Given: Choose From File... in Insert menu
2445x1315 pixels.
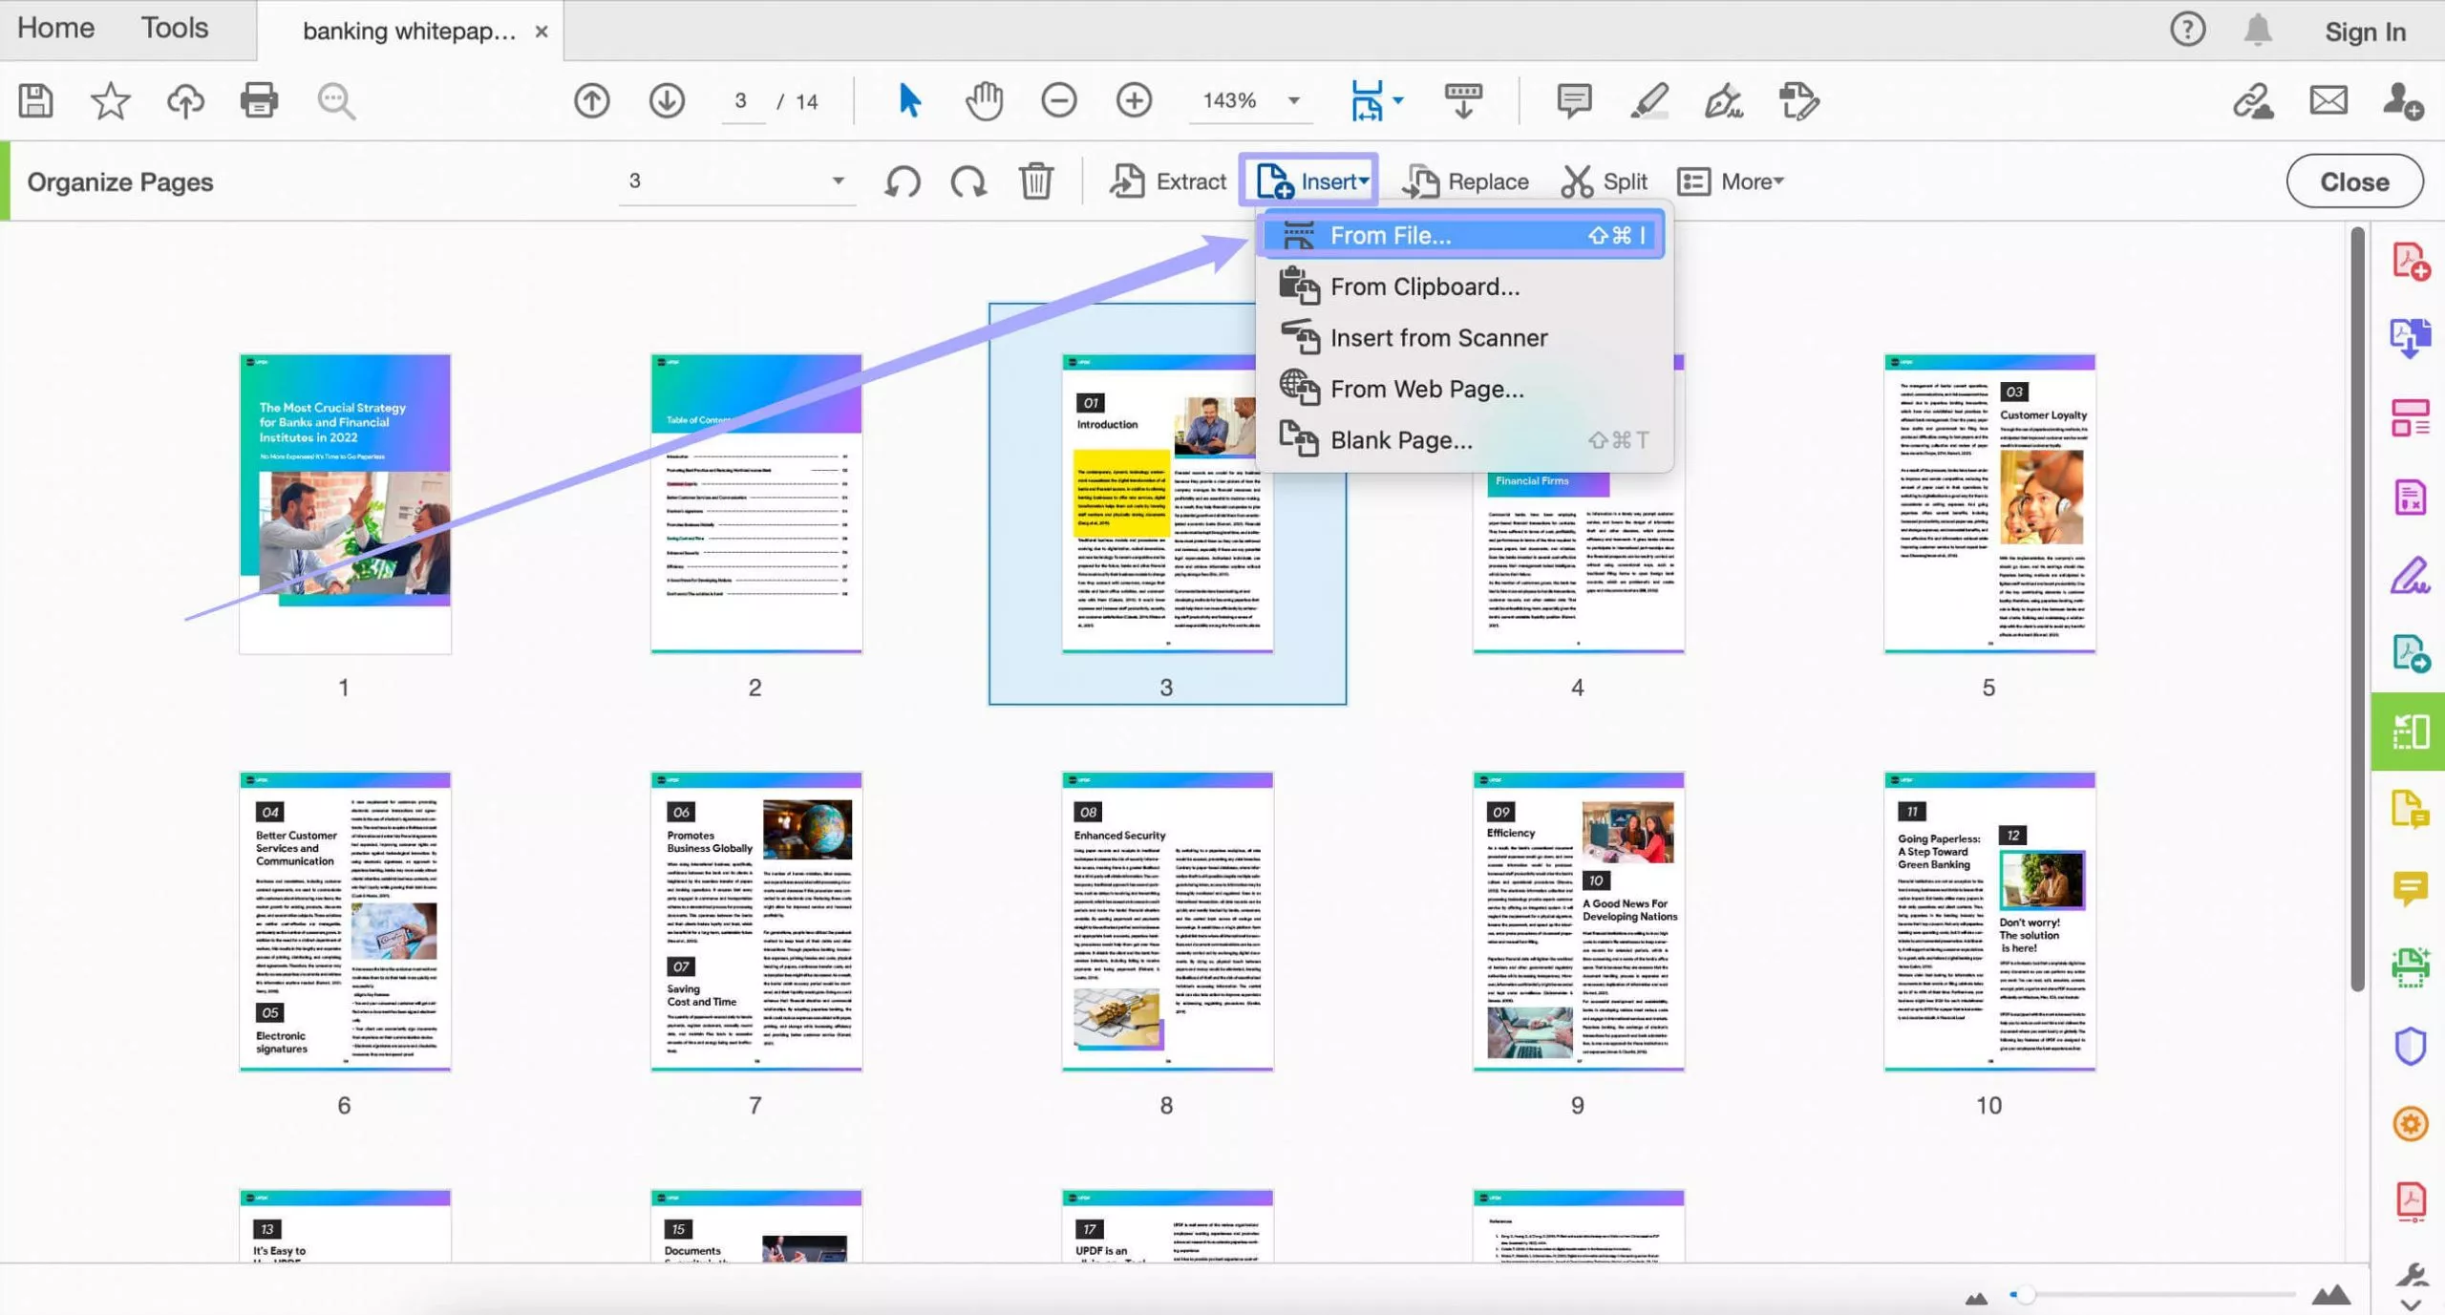Looking at the screenshot, I should tap(1462, 235).
